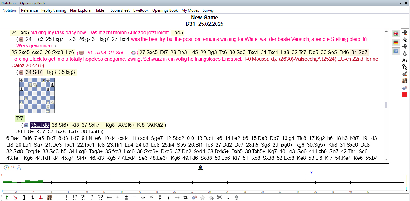The image size is (410, 201).
Task: Open the Openings Book tab
Action: (x=165, y=10)
